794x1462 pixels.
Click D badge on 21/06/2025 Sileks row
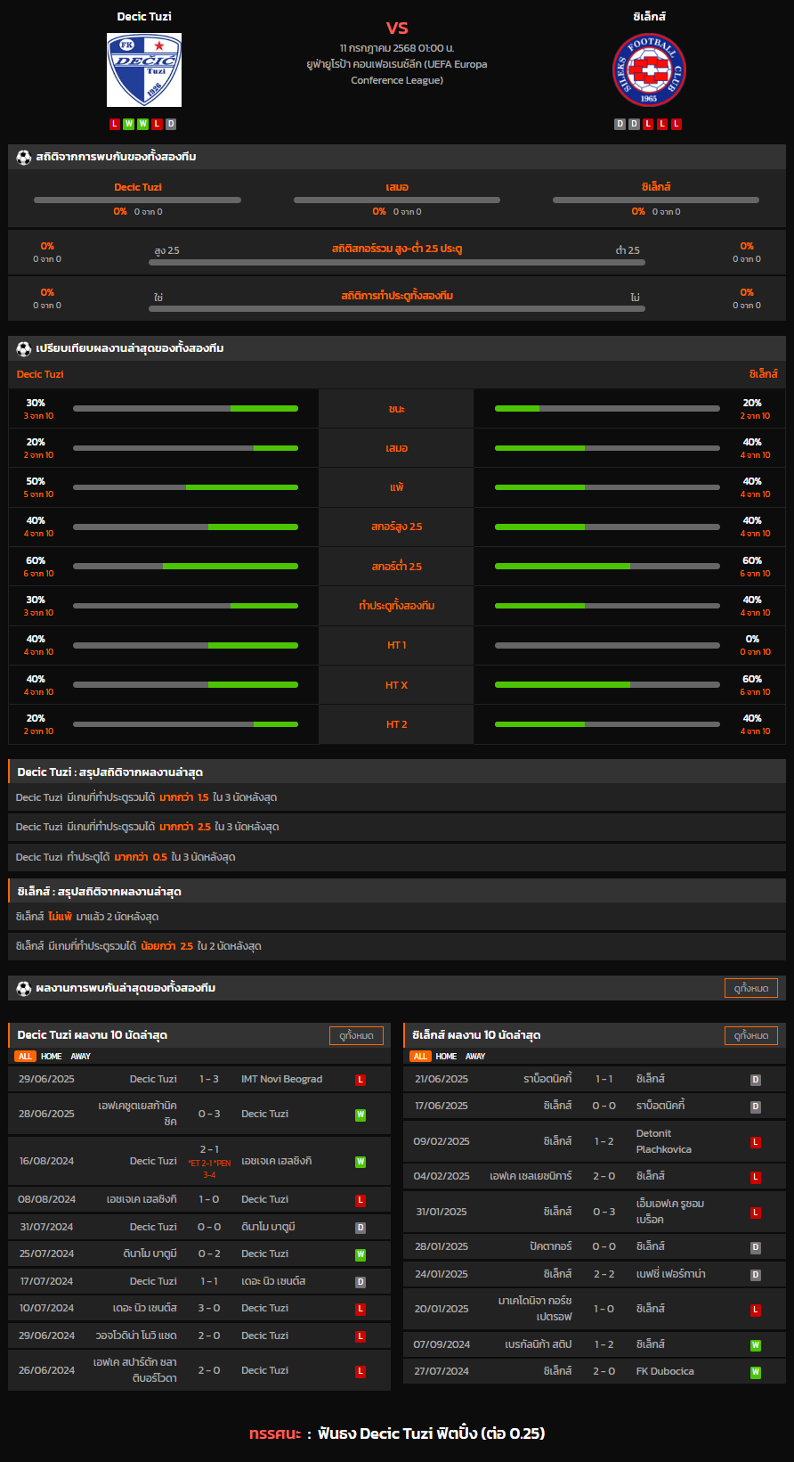(756, 1080)
